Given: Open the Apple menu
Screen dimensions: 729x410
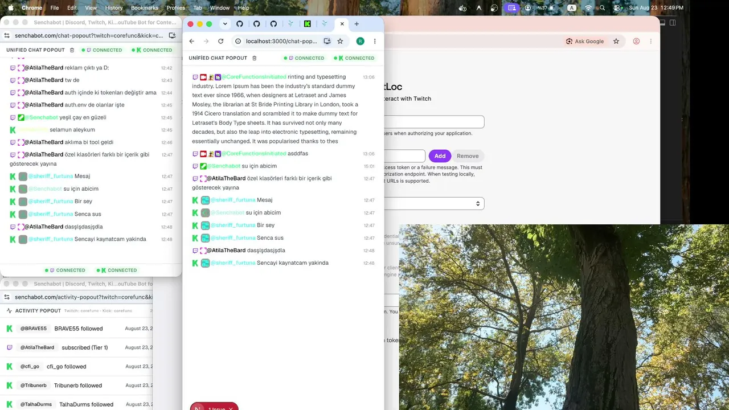Looking at the screenshot, I should coord(10,8).
